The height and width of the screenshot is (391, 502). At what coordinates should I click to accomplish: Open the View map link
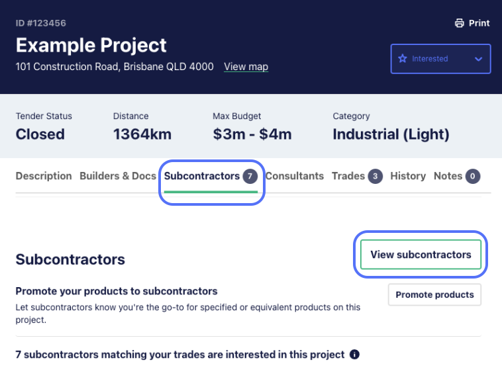click(246, 67)
